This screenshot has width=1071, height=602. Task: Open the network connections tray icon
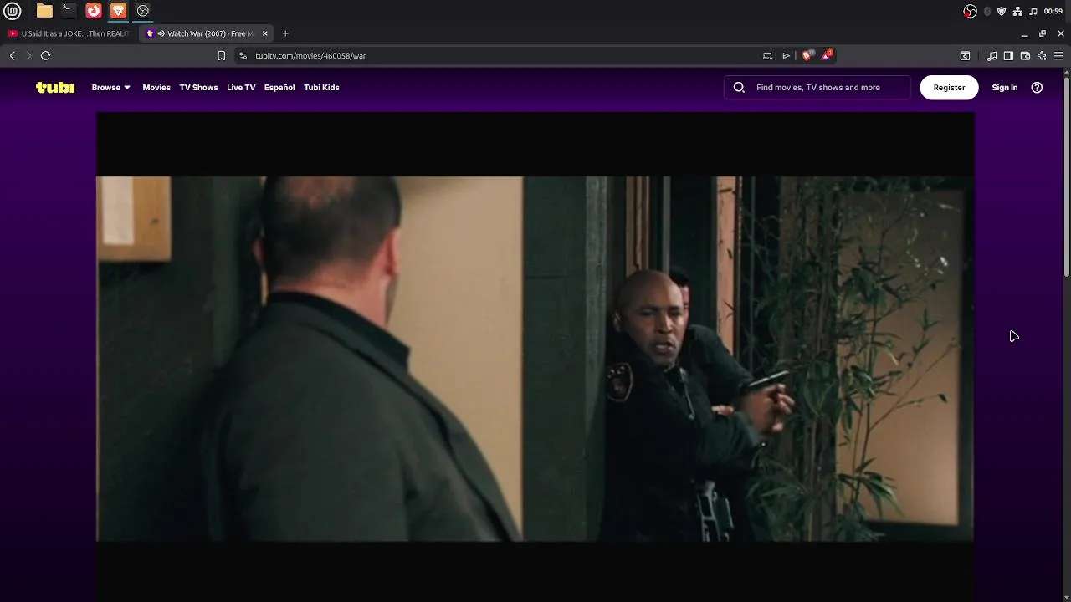coord(1017,11)
